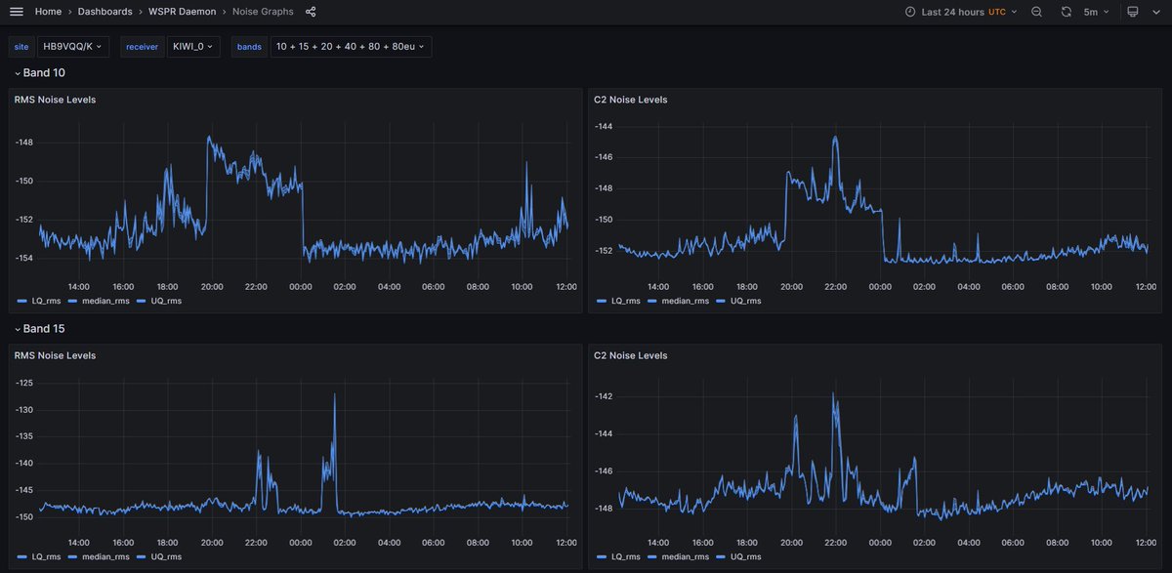Toggle LQ_rms series in Band 15 C2 legend

tap(626, 557)
